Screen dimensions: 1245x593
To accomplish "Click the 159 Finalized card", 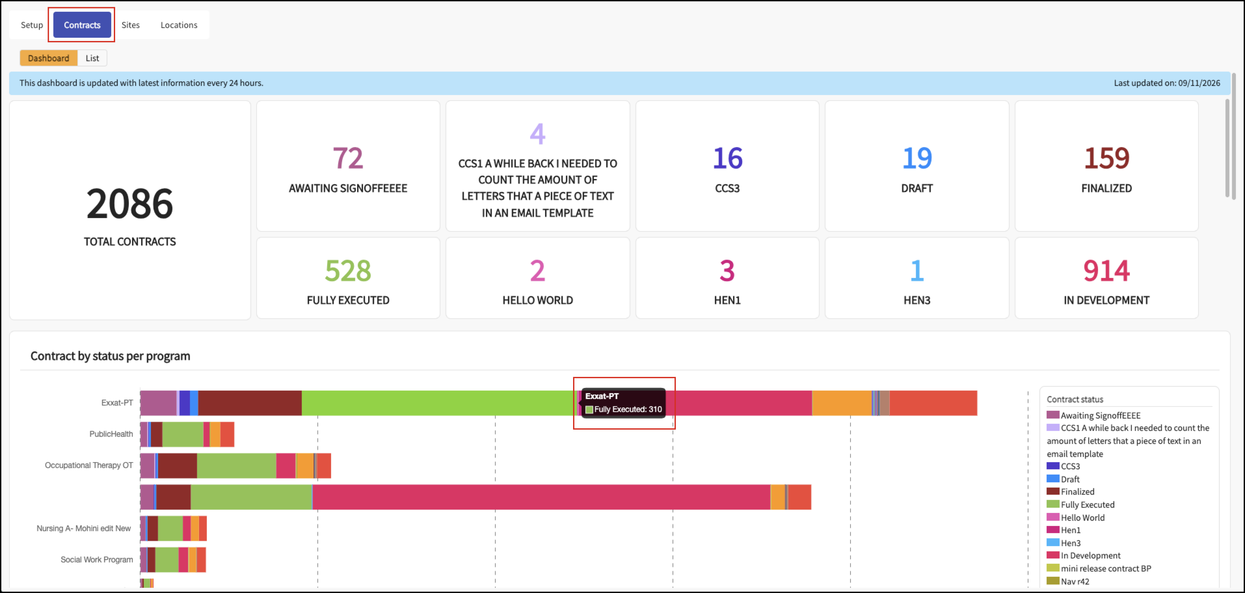I will tap(1106, 166).
